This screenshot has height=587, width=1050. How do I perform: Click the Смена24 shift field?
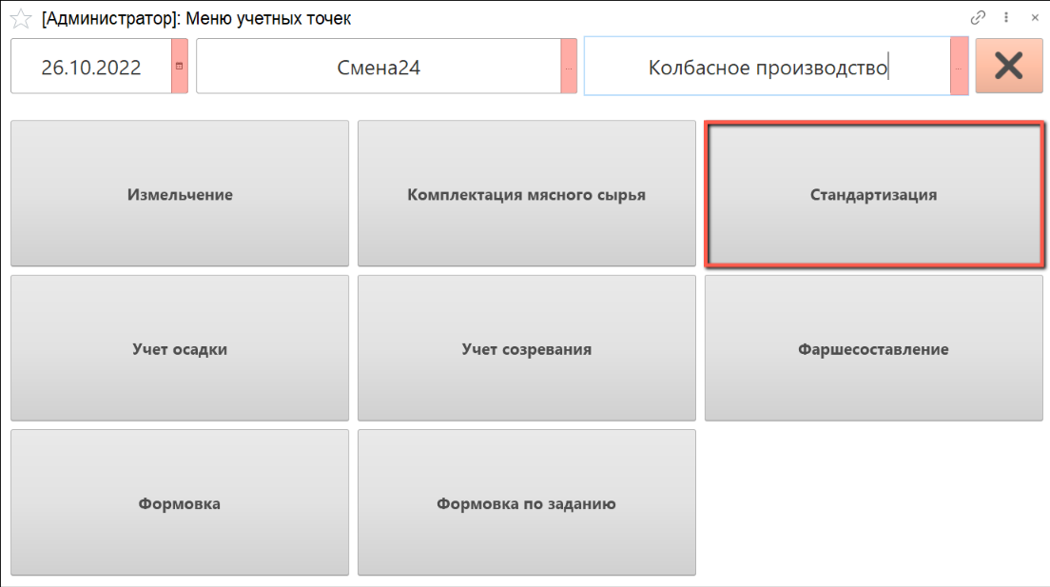[379, 67]
